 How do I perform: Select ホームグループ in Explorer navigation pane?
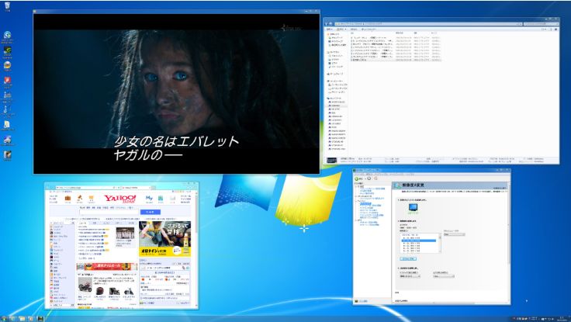[x=337, y=74]
